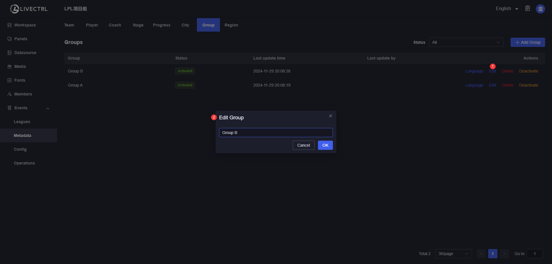Image resolution: width=552 pixels, height=264 pixels.
Task: Click the group name input field
Action: (x=276, y=133)
